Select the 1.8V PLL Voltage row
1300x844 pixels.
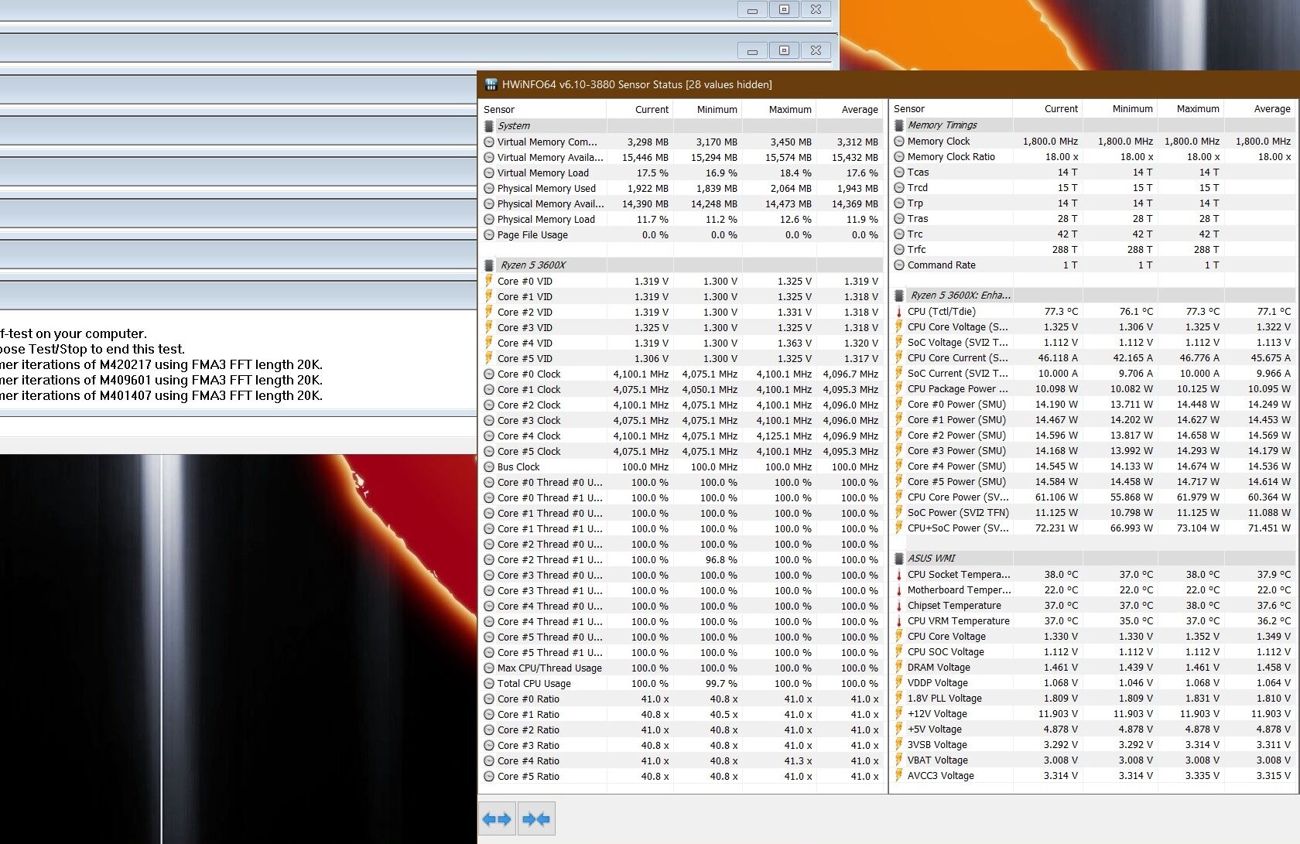tap(1093, 698)
